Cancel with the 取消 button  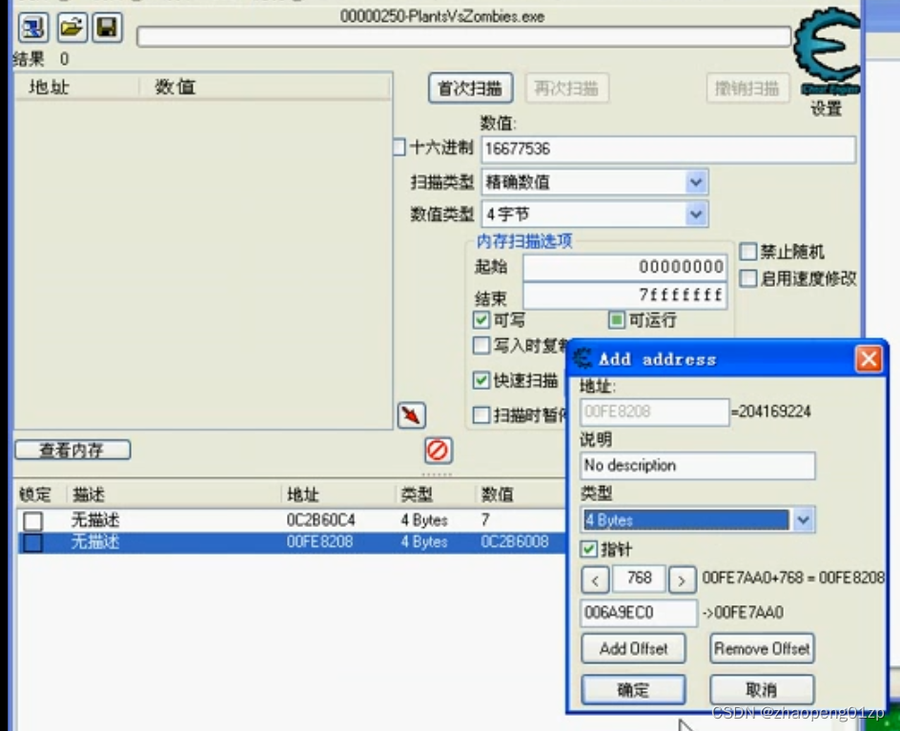click(763, 690)
